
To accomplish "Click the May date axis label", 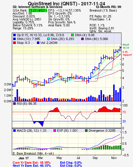I will 59,158.
